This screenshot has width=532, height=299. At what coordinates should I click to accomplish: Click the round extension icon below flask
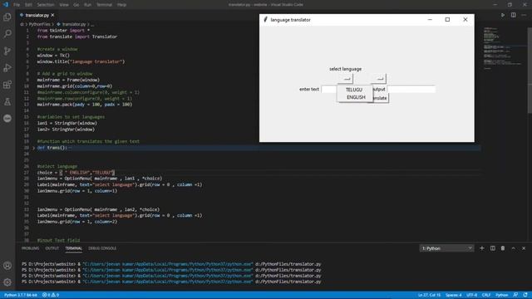click(7, 118)
